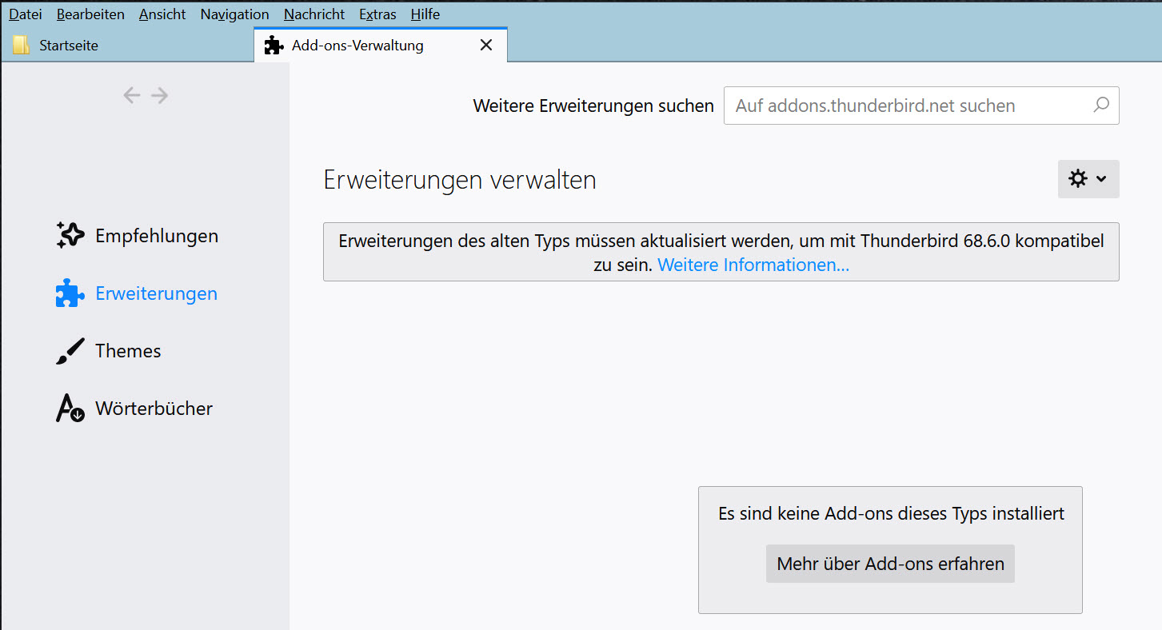Screen dimensions: 1162x630
Task: Click the 'Mehr über Add-ons erfahren' button
Action: (890, 564)
